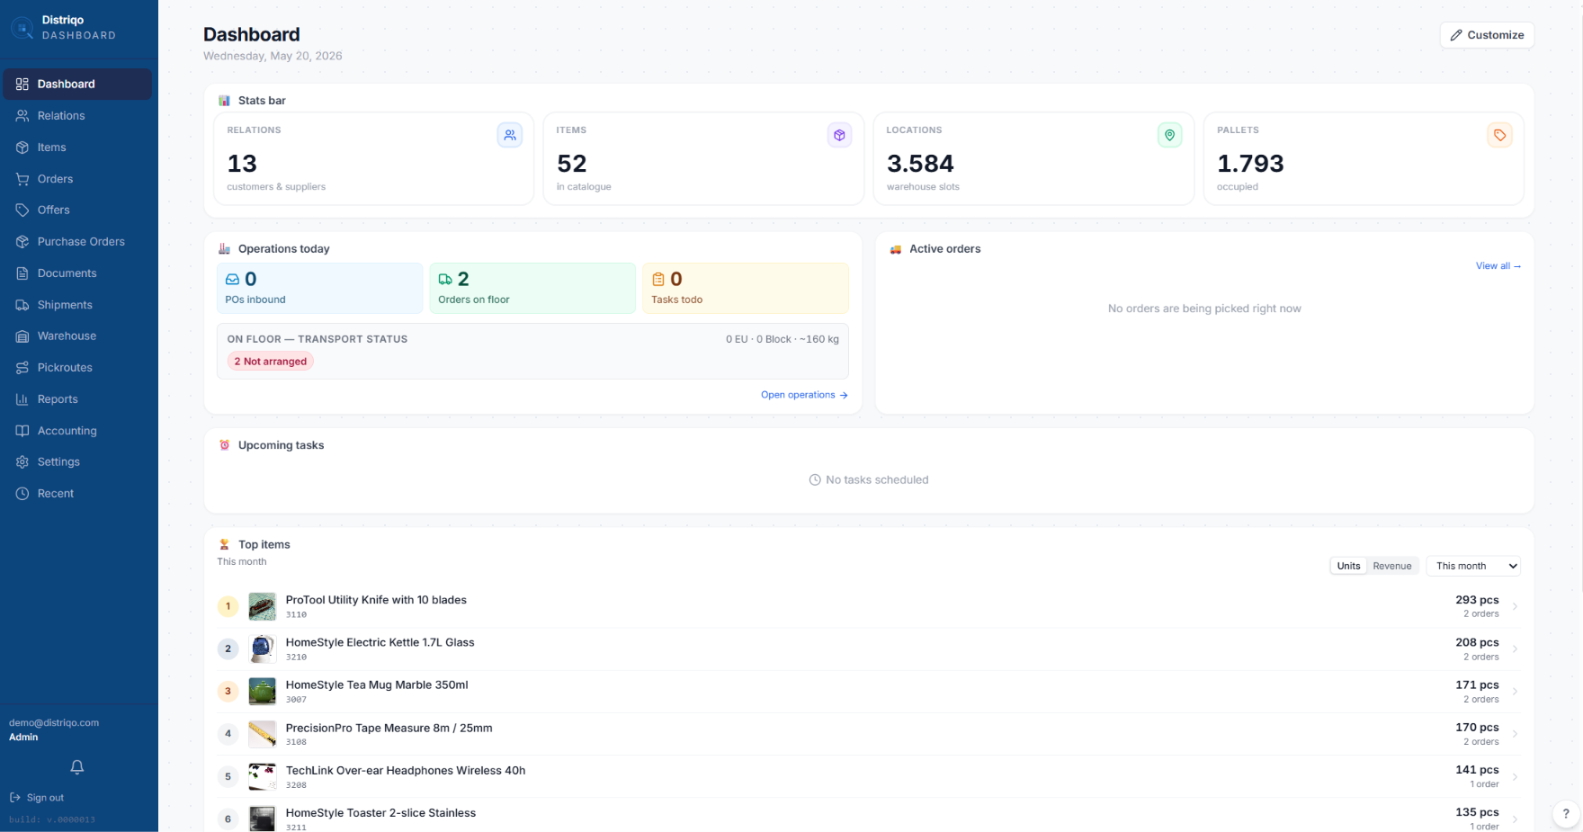Go to the Relations page
Viewport: 1583px width, 832px height.
pyautogui.click(x=77, y=116)
